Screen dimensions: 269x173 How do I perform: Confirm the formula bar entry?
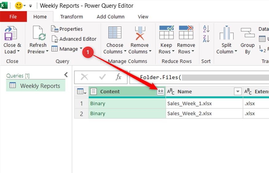pyautogui.click(x=102, y=77)
